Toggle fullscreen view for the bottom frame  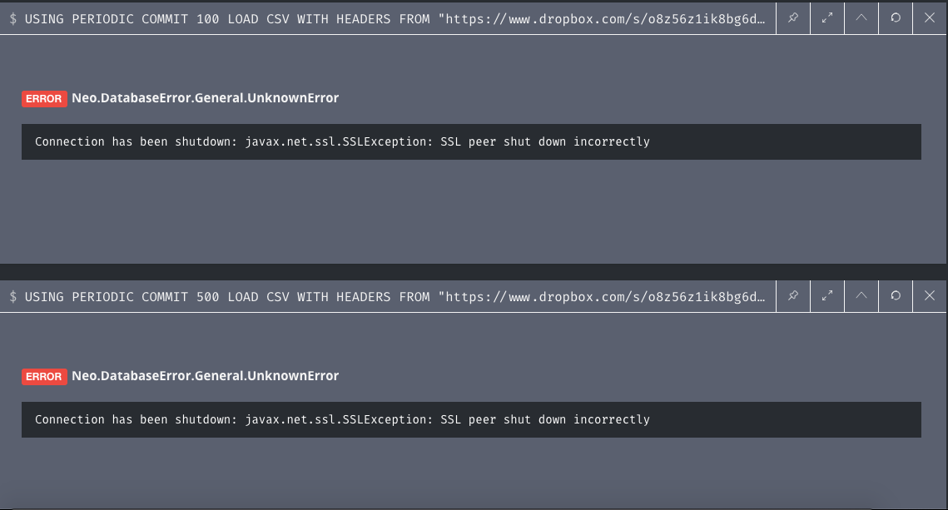tap(827, 296)
